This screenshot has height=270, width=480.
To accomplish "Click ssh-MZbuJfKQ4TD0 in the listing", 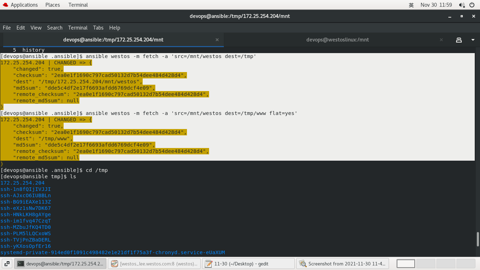I will [26, 227].
